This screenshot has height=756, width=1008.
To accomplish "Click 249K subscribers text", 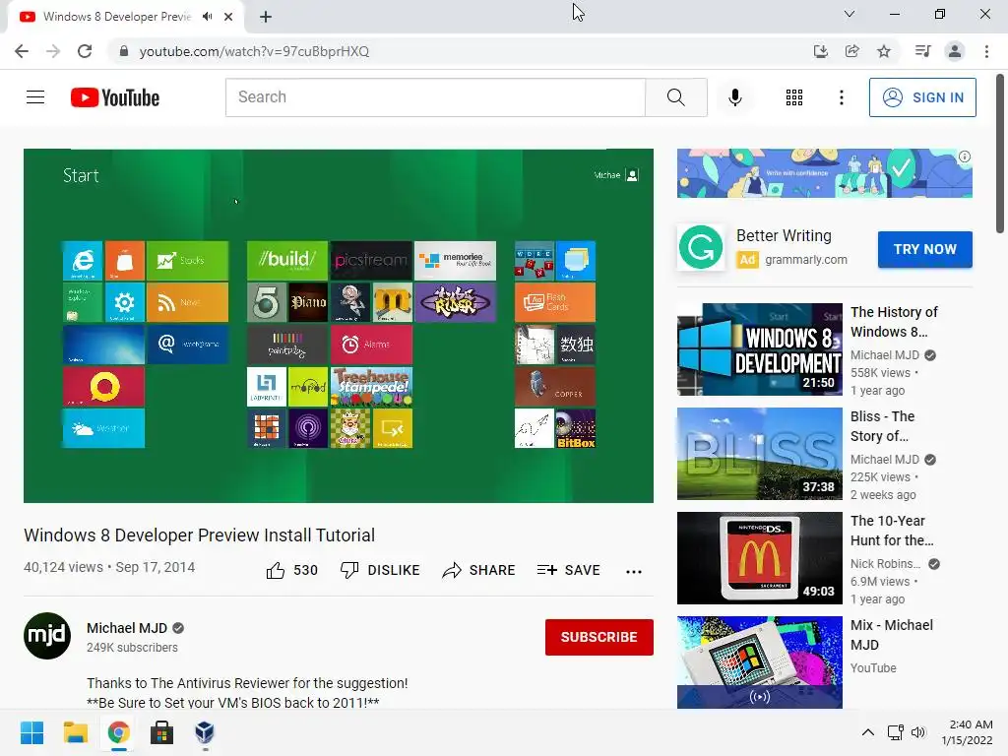I will [x=133, y=648].
